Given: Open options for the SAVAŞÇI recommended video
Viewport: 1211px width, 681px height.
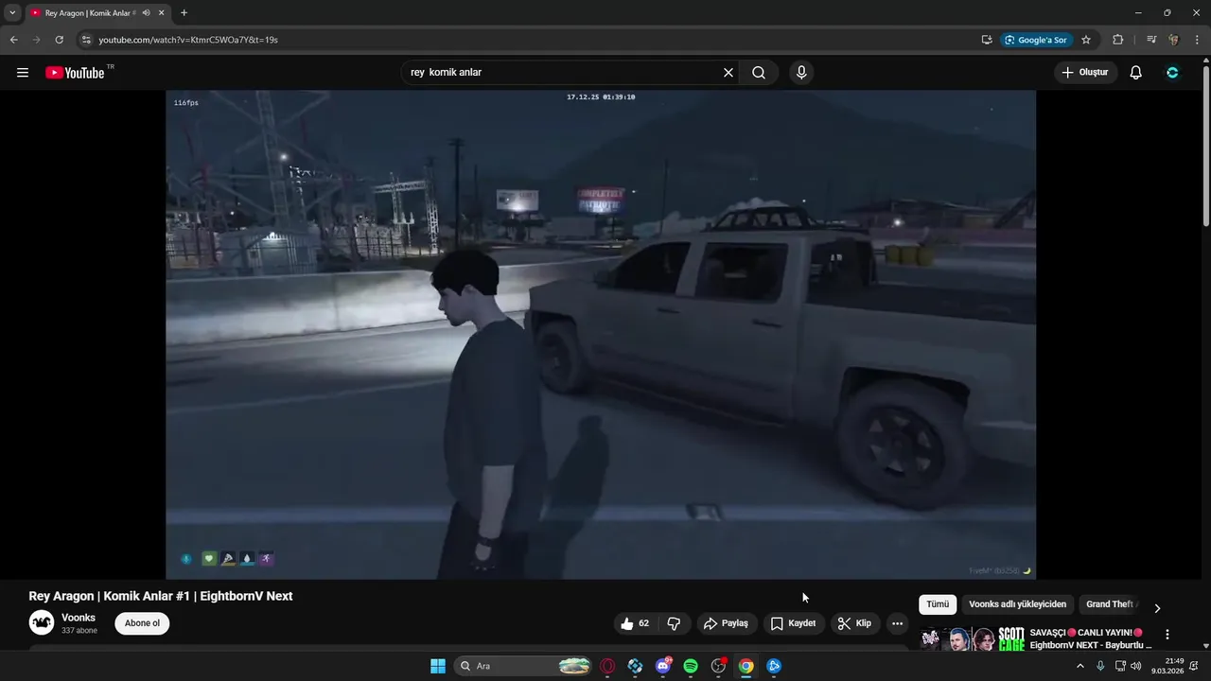Looking at the screenshot, I should [x=1167, y=635].
